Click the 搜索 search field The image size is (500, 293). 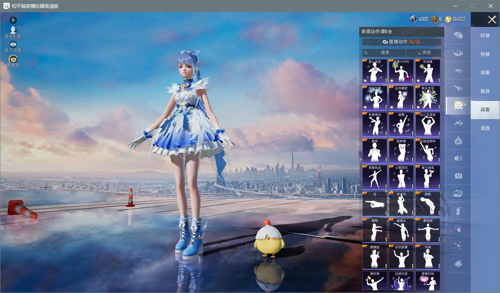click(384, 53)
